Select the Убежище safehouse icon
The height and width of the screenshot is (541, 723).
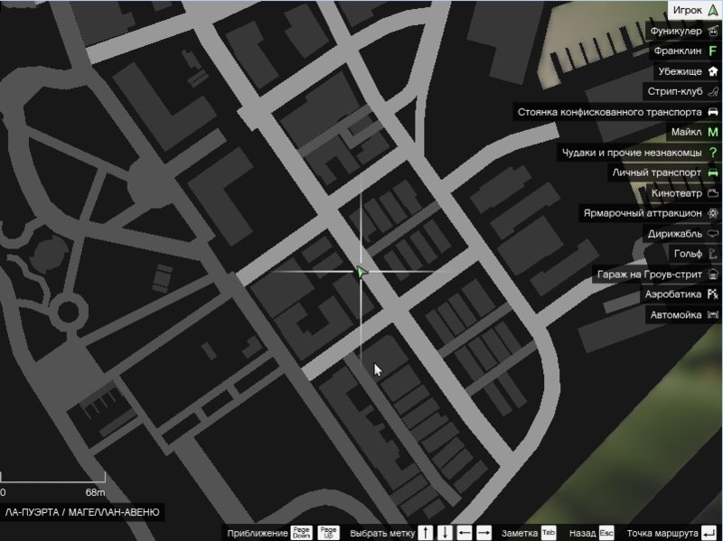point(713,71)
